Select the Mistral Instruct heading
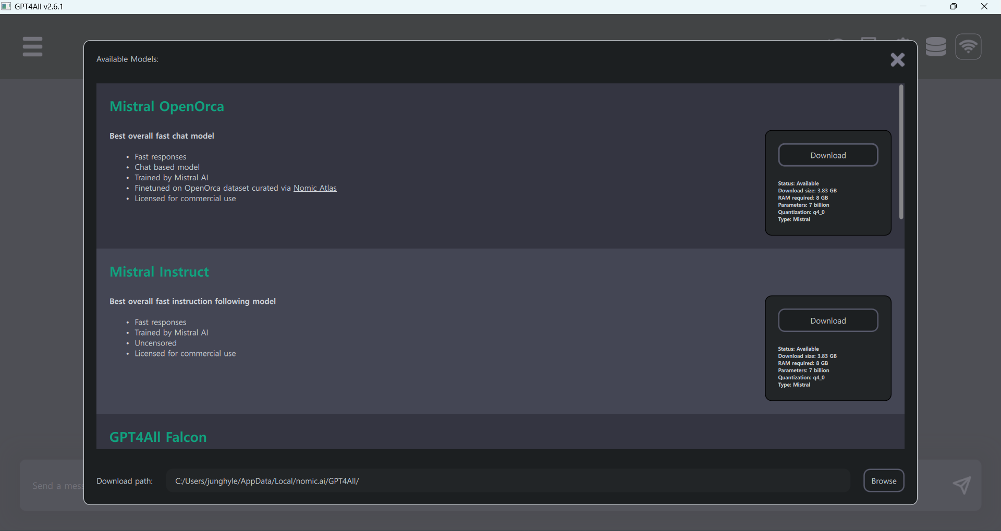This screenshot has width=1001, height=531. (159, 272)
